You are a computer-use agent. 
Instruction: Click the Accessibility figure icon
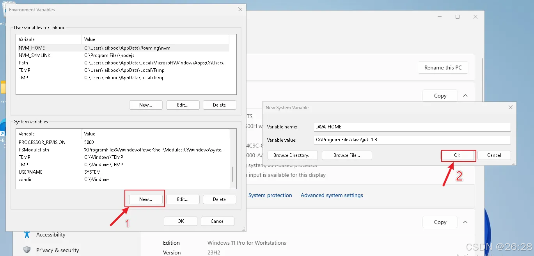27,235
